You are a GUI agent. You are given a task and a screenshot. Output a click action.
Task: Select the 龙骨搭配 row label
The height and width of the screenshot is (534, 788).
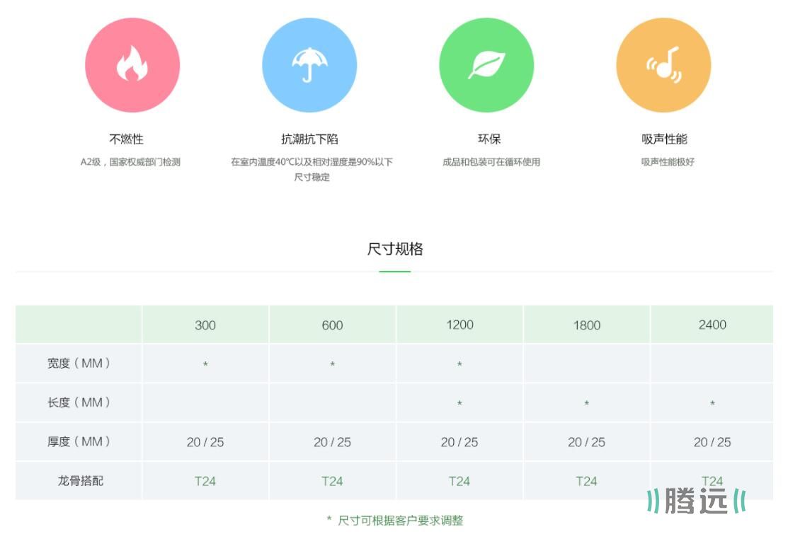pos(80,481)
